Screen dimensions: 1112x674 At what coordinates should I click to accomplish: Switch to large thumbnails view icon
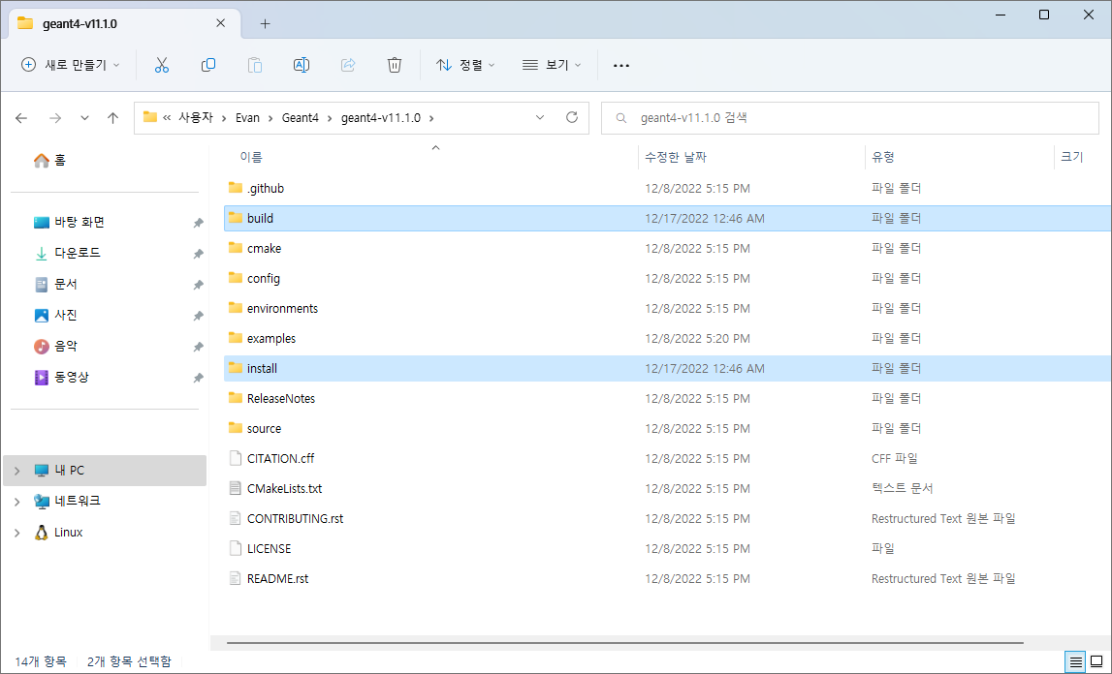click(x=1098, y=662)
